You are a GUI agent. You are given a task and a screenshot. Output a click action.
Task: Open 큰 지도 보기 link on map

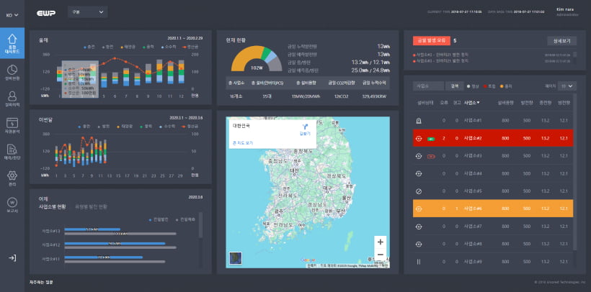243,143
